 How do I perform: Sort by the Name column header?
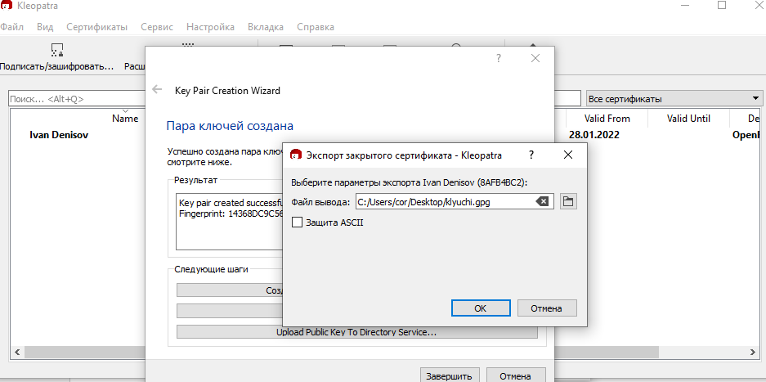(x=125, y=119)
